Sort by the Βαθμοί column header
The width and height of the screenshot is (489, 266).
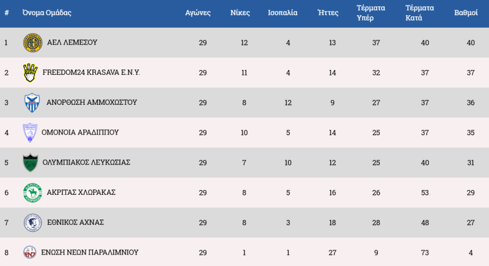(466, 13)
